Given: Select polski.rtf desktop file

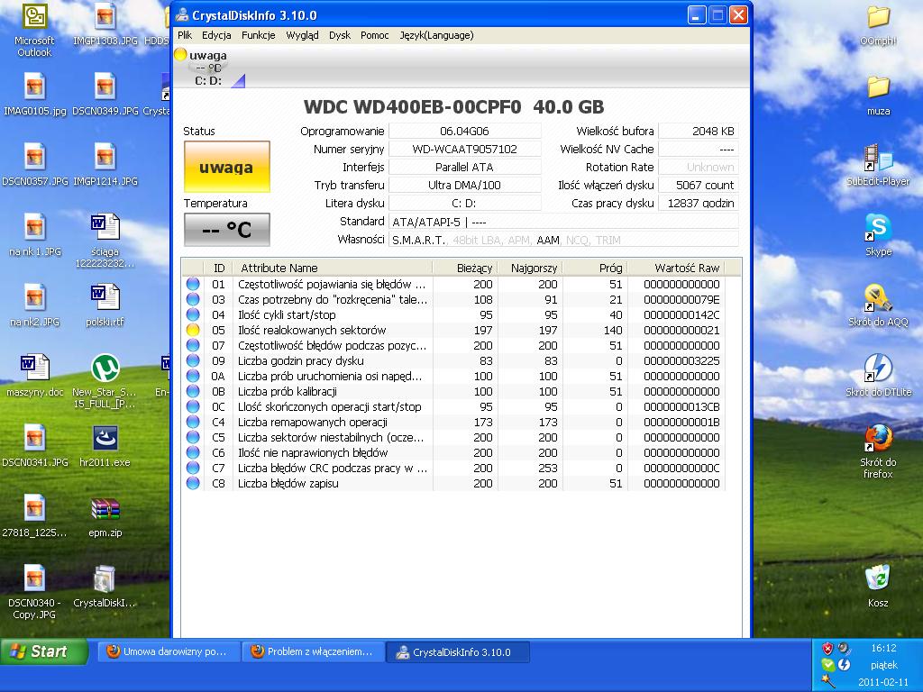Looking at the screenshot, I should [x=105, y=306].
